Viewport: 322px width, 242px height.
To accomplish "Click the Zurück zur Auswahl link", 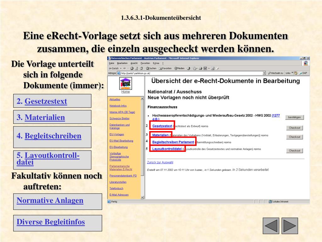I will (x=160, y=162).
